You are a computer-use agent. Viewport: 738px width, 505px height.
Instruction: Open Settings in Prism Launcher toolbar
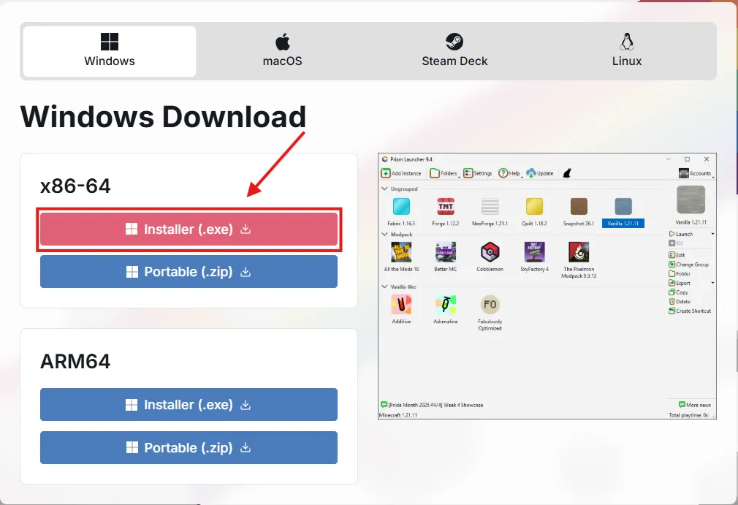click(468, 173)
